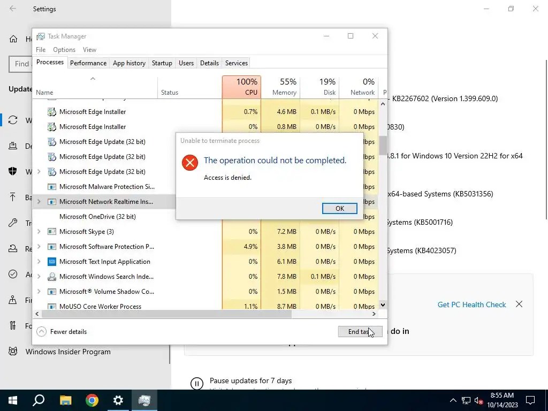
Task: Open Google Chrome from the taskbar
Action: click(x=92, y=400)
